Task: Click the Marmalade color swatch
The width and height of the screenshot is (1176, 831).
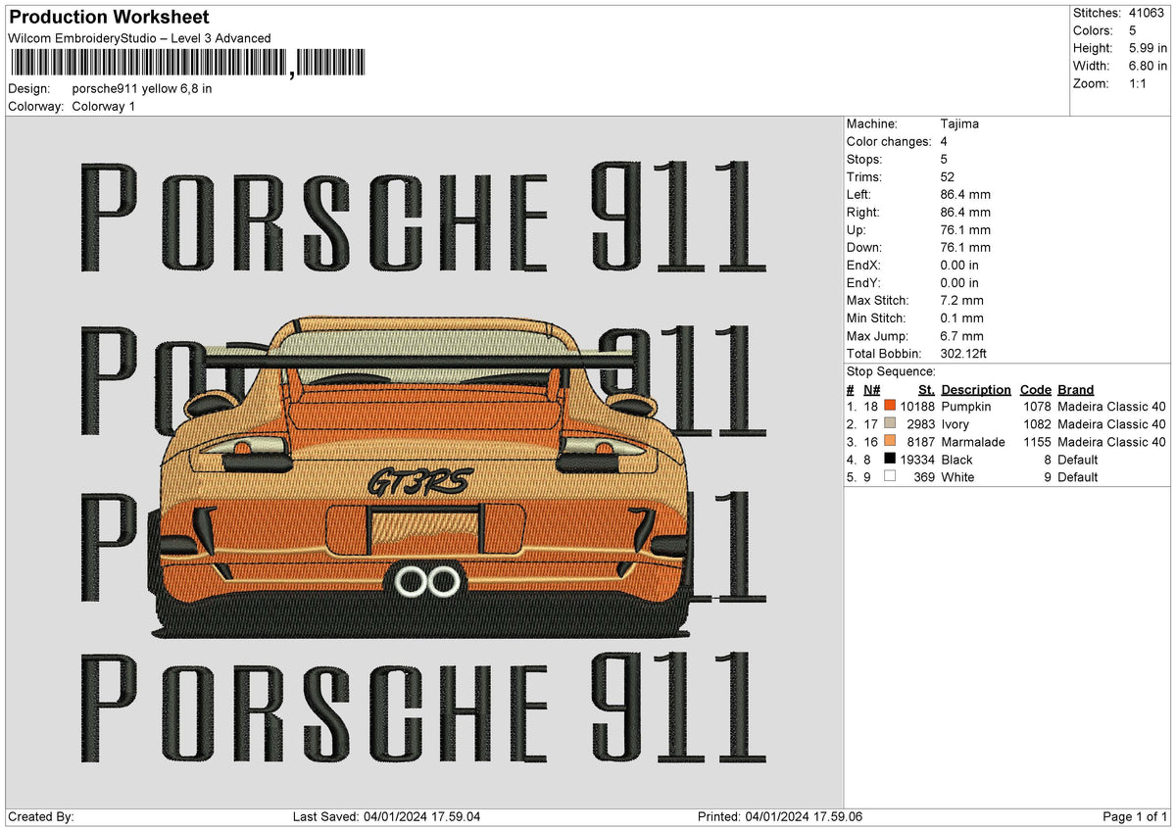Action: click(890, 441)
